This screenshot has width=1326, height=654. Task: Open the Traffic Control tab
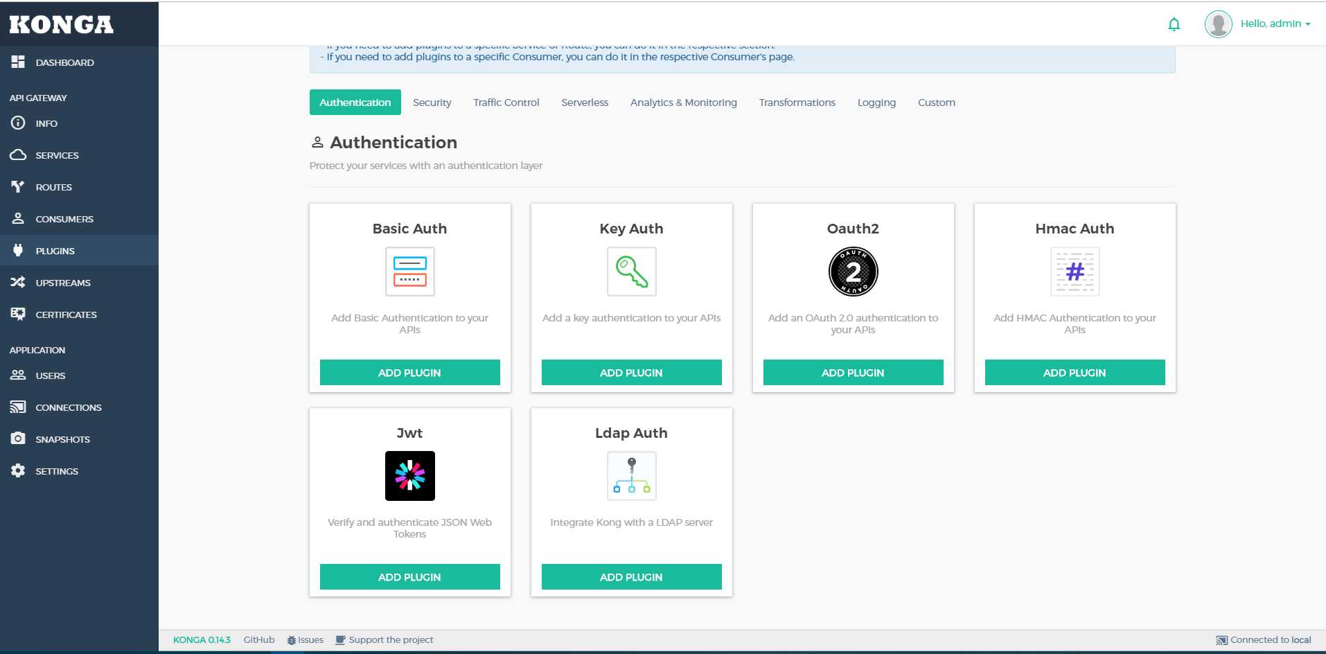(506, 102)
